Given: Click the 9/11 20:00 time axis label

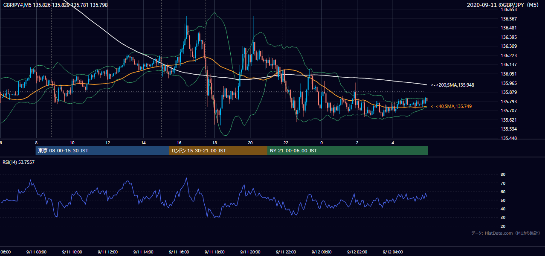Looking at the screenshot, I should coord(250,252).
